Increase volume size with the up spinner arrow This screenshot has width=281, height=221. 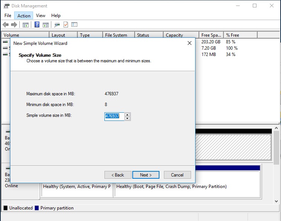click(127, 115)
